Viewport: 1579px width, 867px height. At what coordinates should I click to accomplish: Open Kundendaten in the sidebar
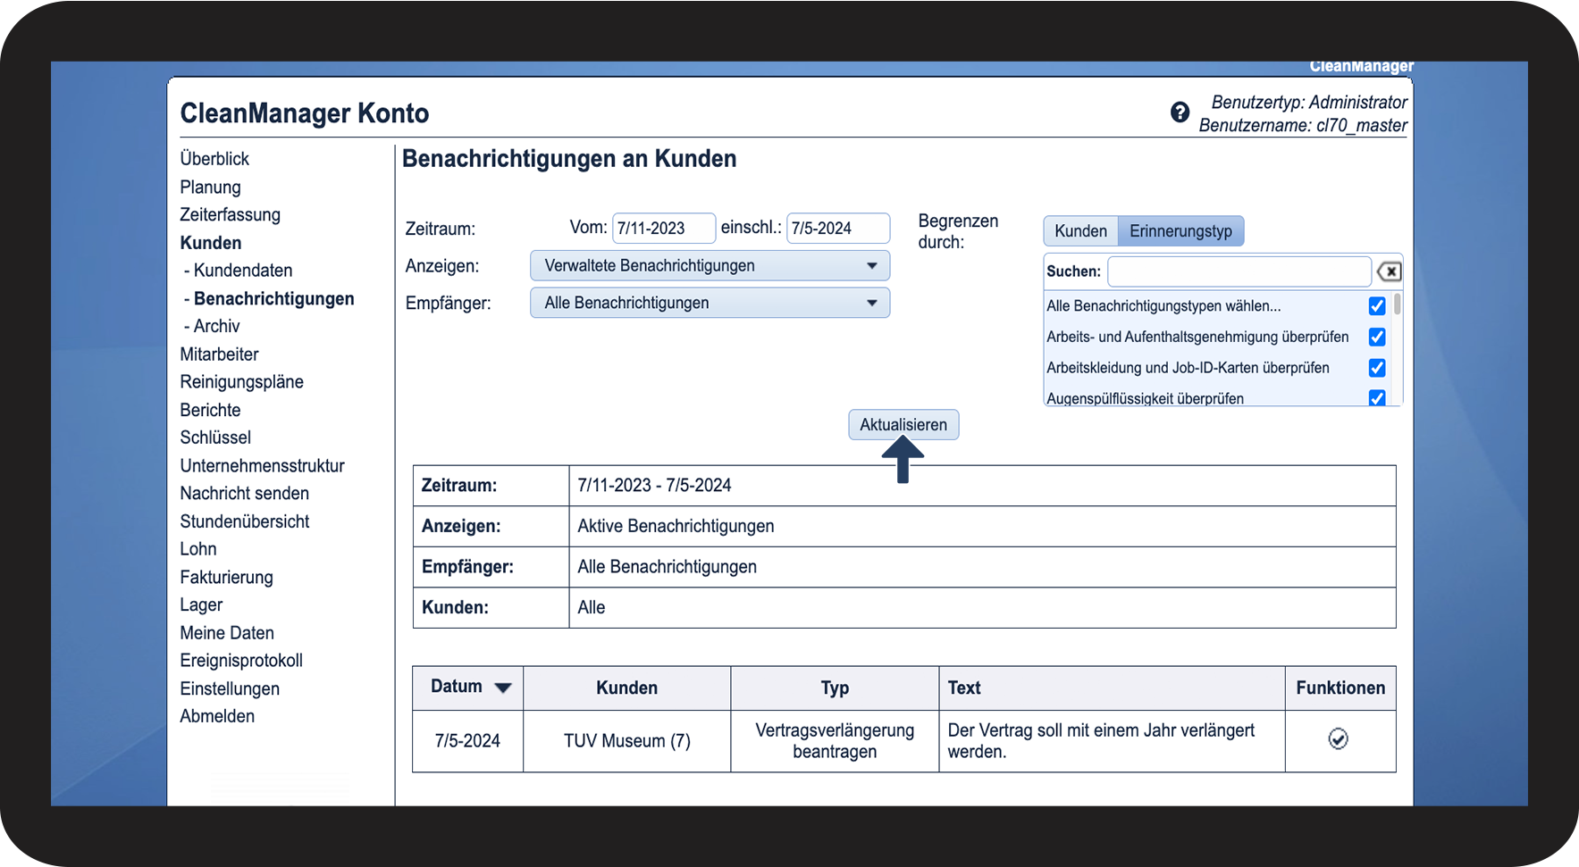pos(242,271)
